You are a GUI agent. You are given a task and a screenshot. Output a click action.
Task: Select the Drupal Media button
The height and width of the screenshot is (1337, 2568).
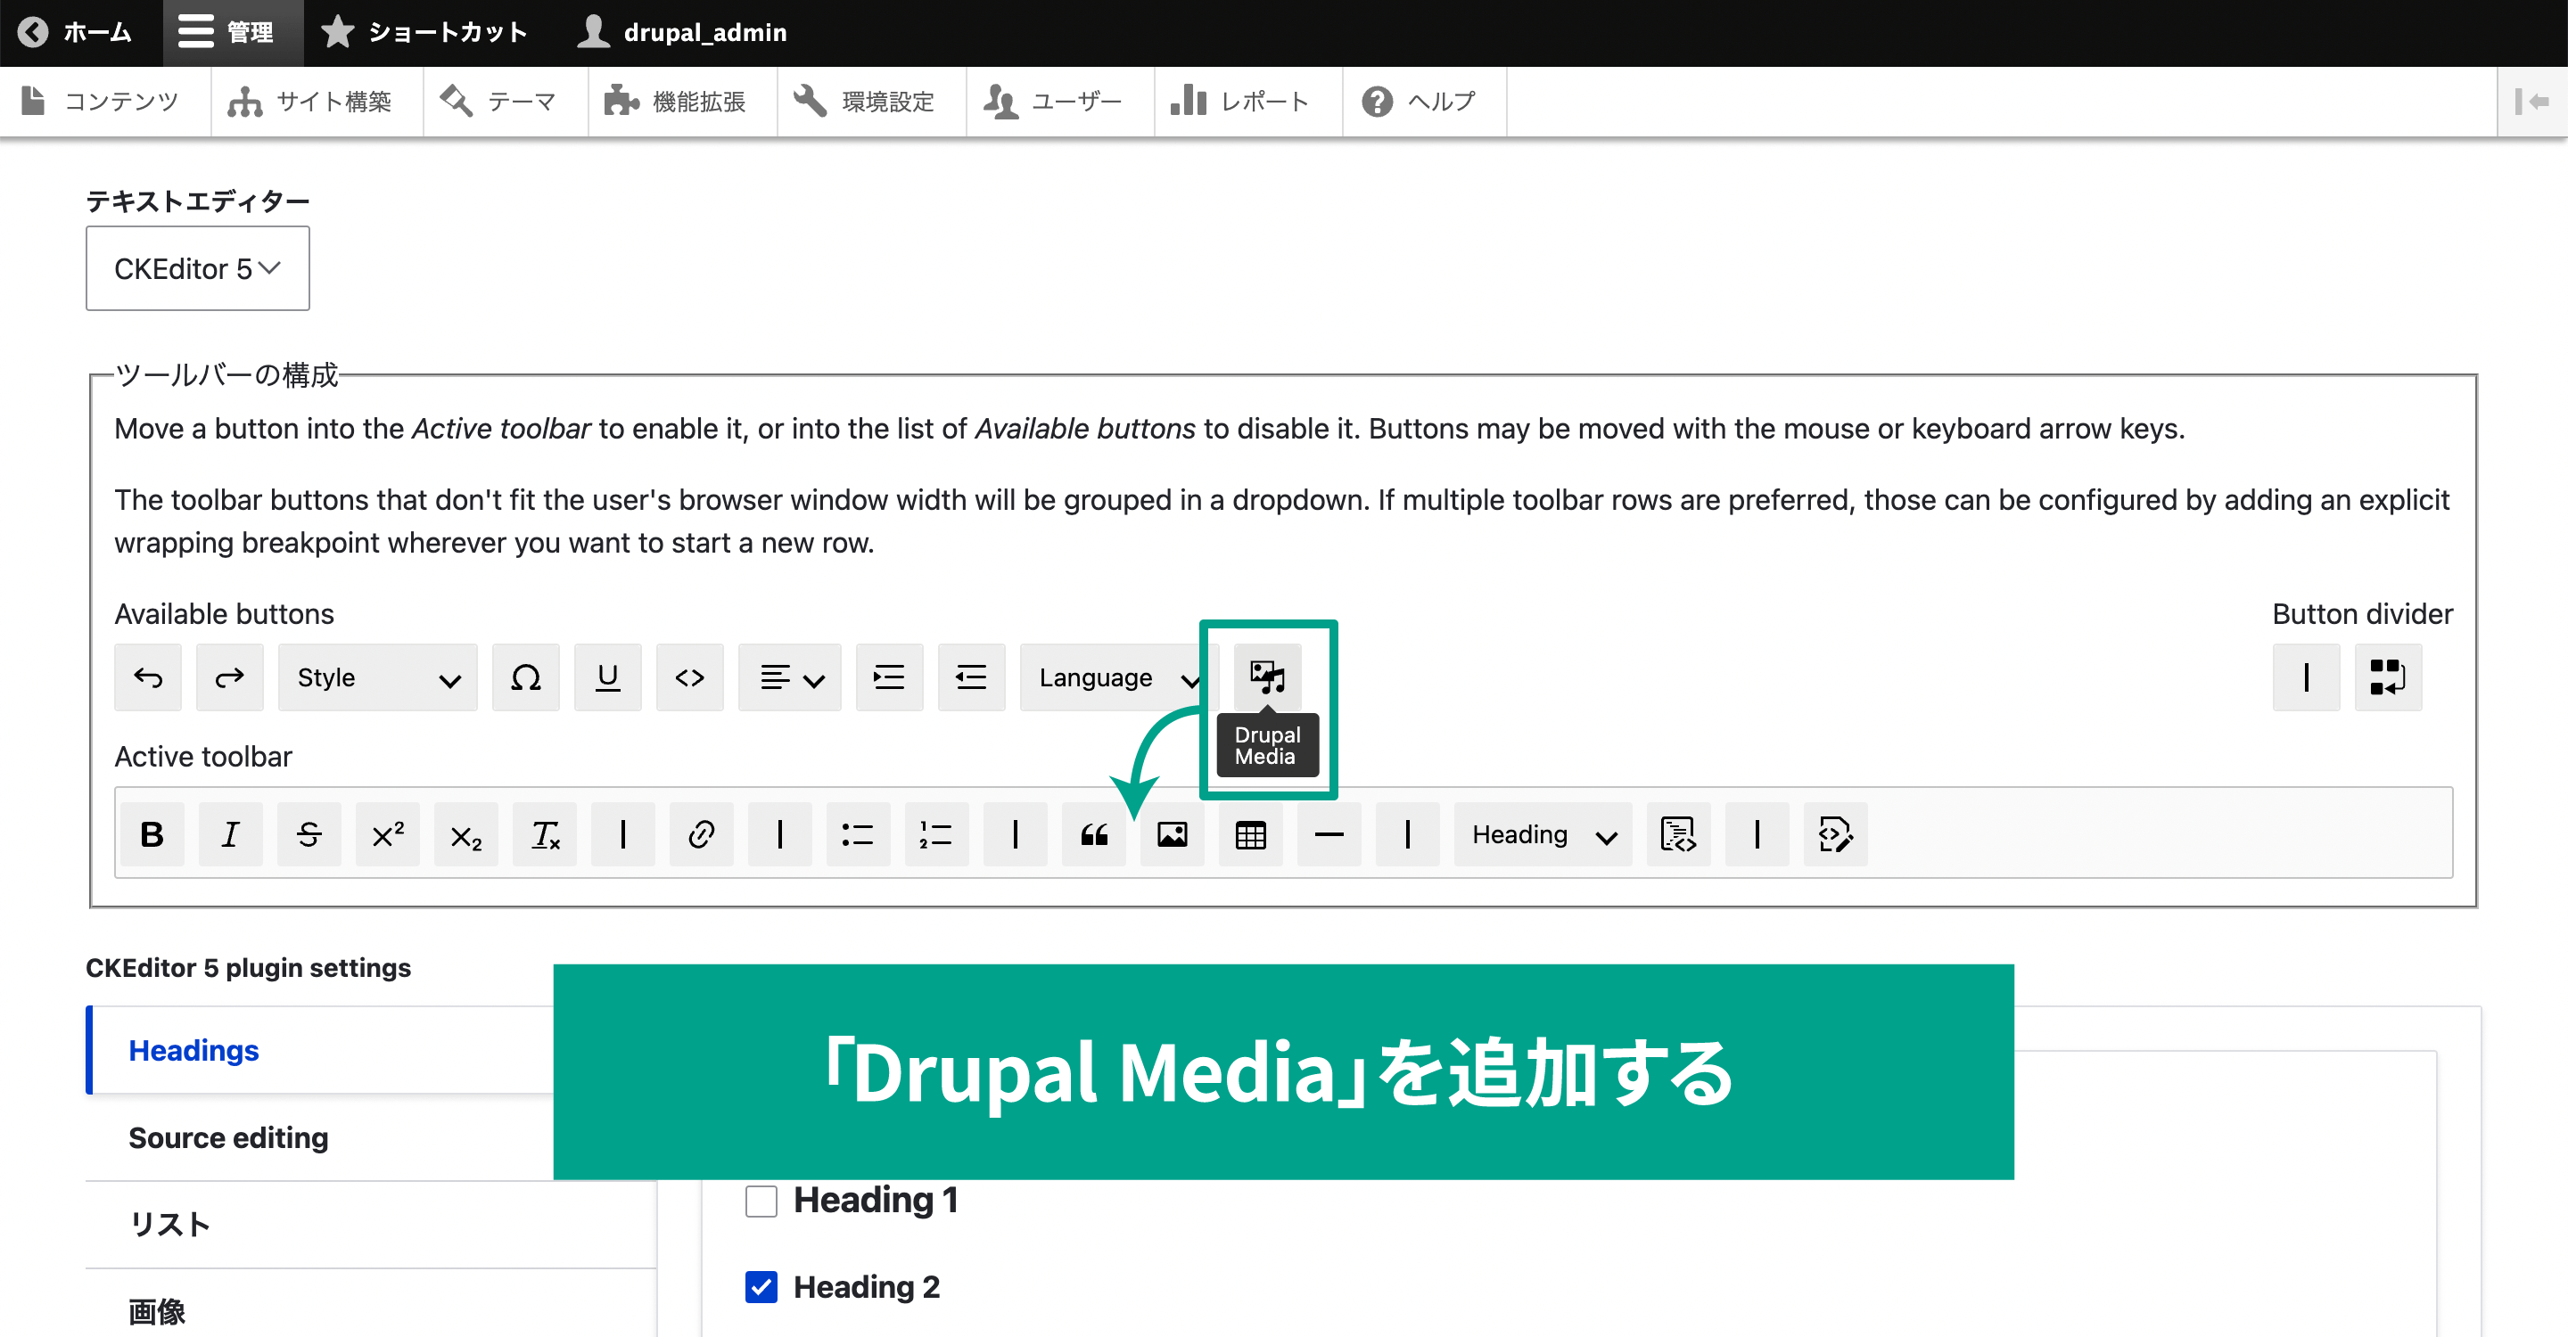click(1267, 677)
